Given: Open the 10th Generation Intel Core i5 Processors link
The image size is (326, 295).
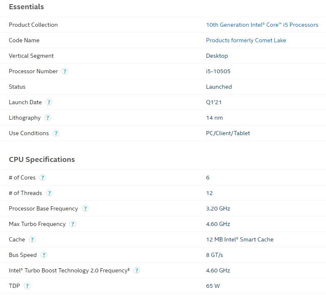Looking at the screenshot, I should click(x=262, y=25).
